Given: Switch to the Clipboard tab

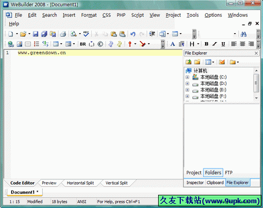Looking at the screenshot, I should coord(215,183).
